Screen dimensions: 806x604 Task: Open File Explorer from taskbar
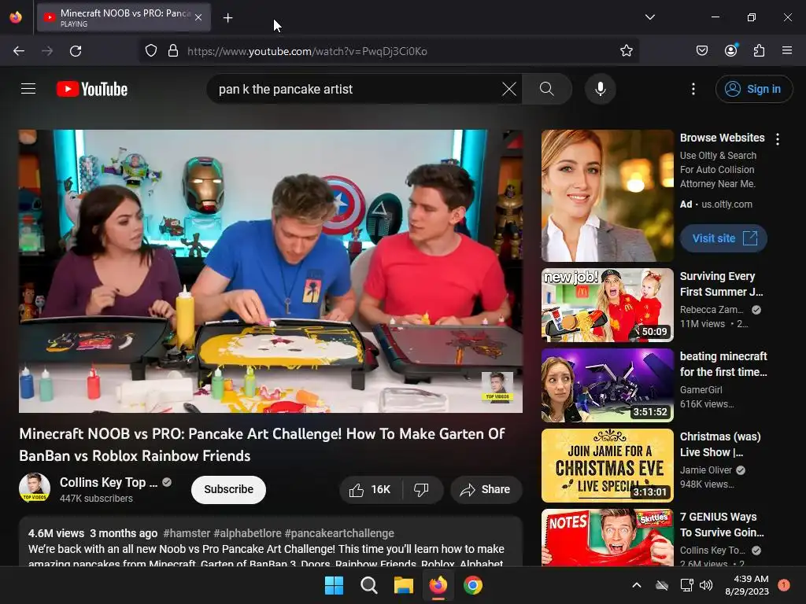(404, 585)
